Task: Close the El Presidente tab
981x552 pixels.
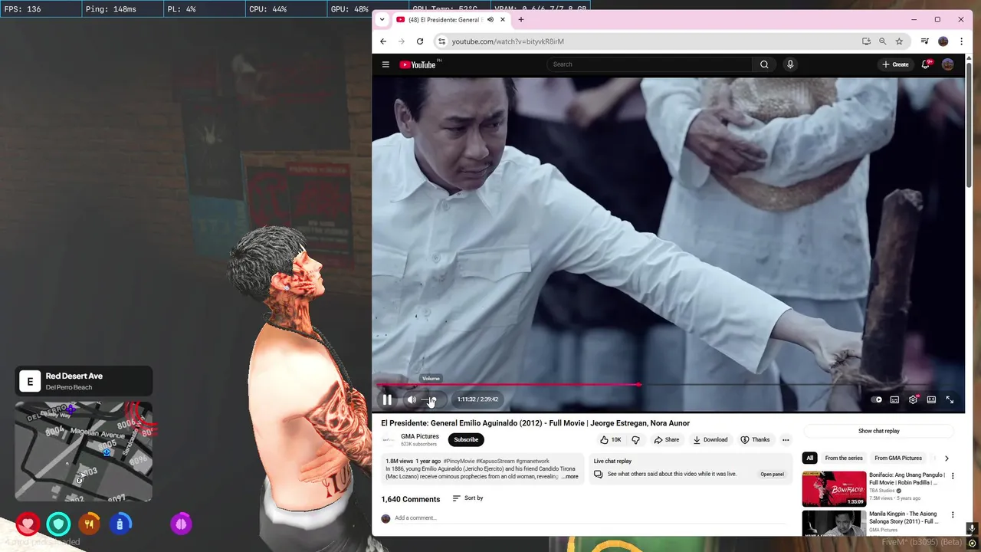Action: click(503, 19)
